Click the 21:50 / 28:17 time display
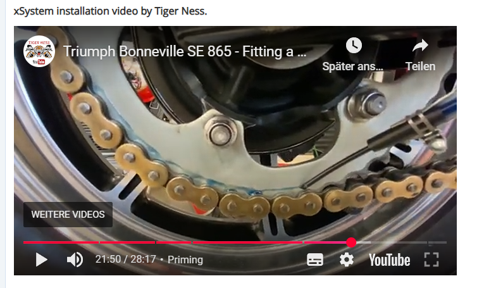This screenshot has width=484, height=288. [126, 260]
